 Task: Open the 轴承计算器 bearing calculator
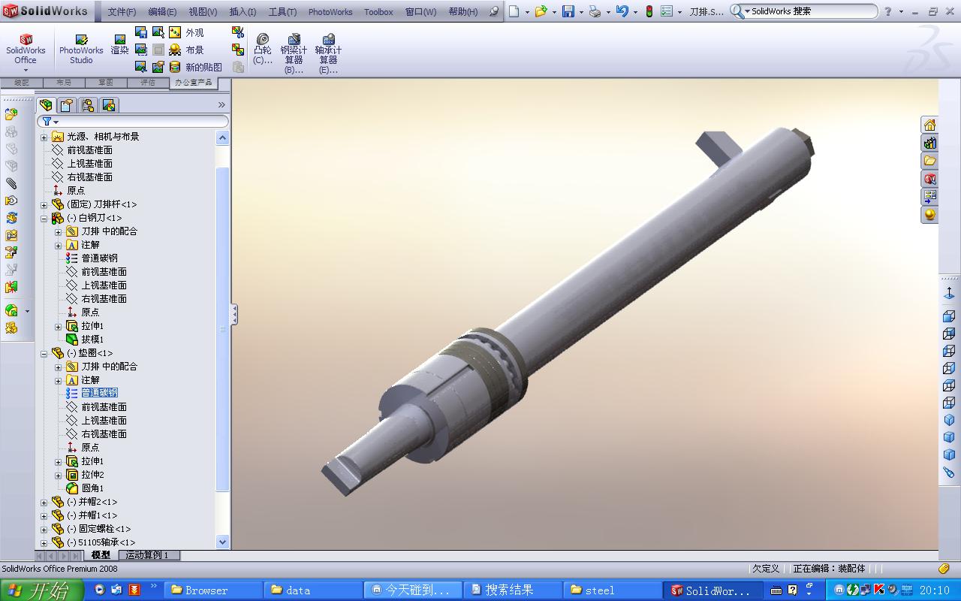pos(328,53)
